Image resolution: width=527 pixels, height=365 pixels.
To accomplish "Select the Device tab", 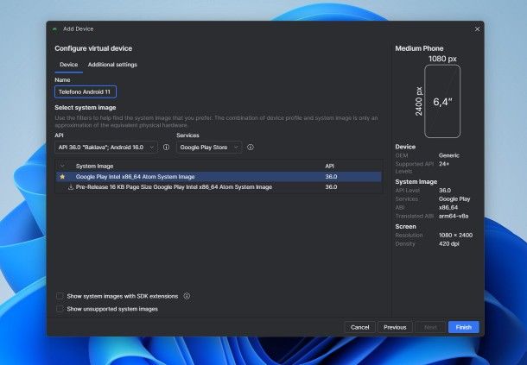I will coord(68,65).
